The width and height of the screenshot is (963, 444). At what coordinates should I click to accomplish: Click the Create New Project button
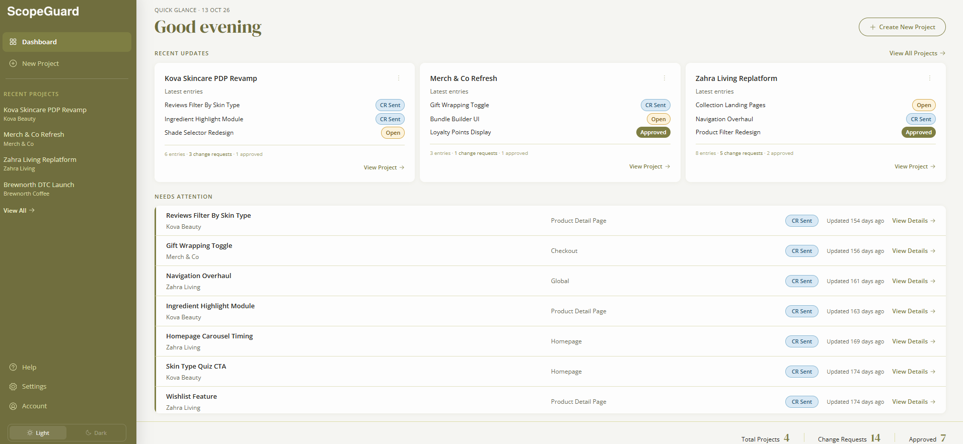click(902, 27)
